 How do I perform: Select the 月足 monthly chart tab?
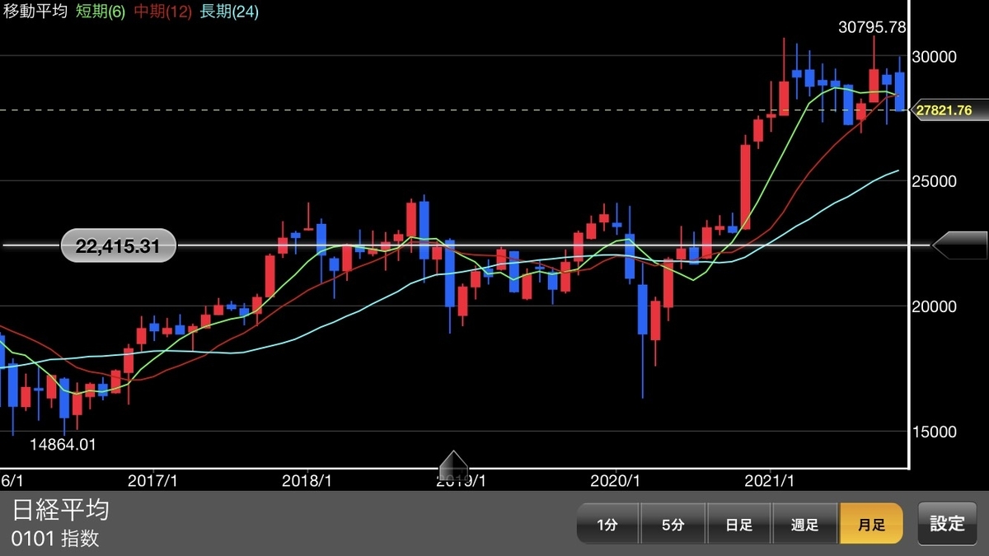click(870, 524)
